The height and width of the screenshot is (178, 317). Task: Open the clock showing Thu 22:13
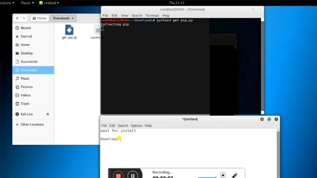pos(176,3)
